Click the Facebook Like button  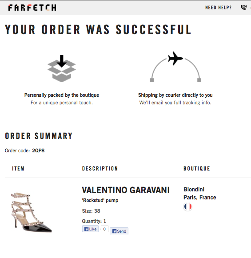tap(90, 229)
